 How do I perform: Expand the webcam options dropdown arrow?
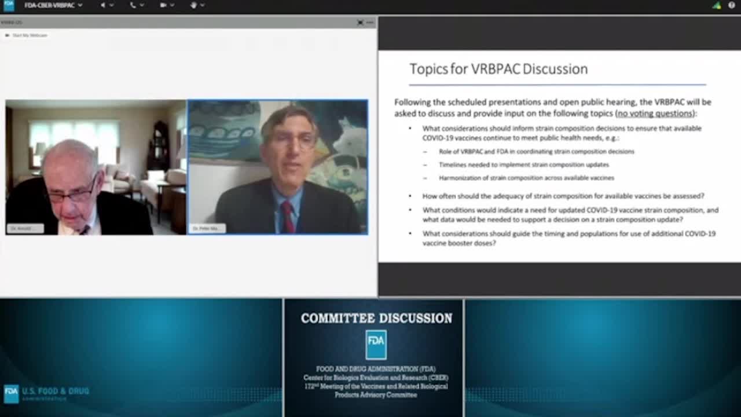(x=173, y=5)
